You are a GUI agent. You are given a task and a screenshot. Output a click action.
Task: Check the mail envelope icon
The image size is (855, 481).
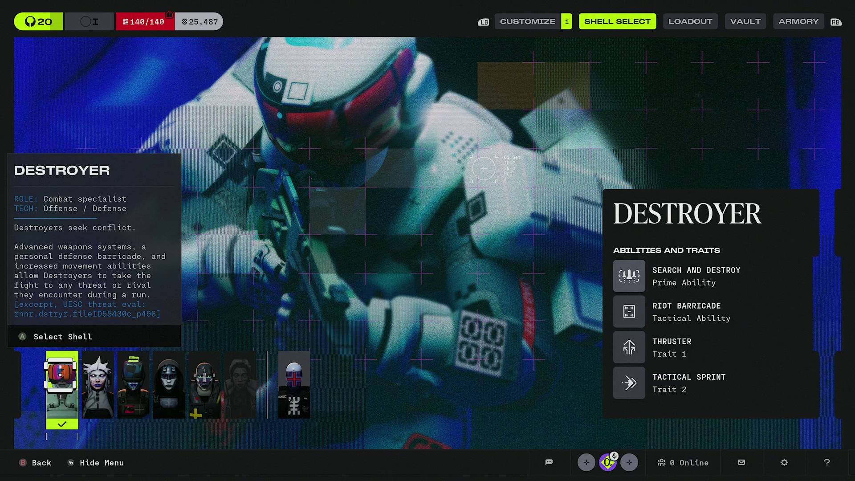click(741, 462)
